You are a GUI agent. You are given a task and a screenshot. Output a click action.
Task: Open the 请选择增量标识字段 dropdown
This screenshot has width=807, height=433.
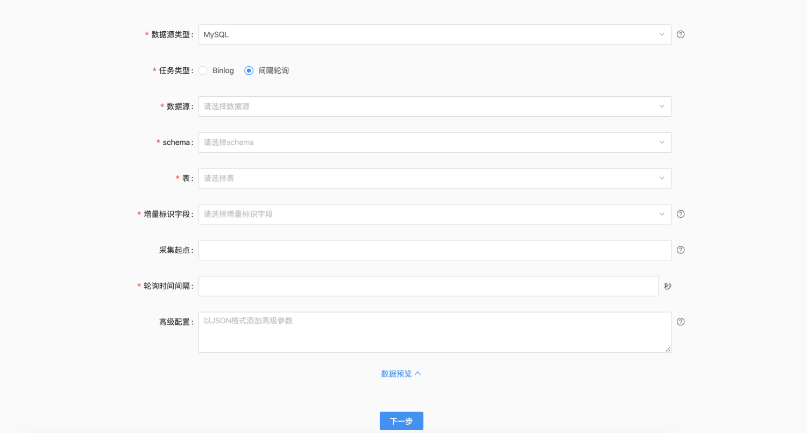pyautogui.click(x=435, y=214)
